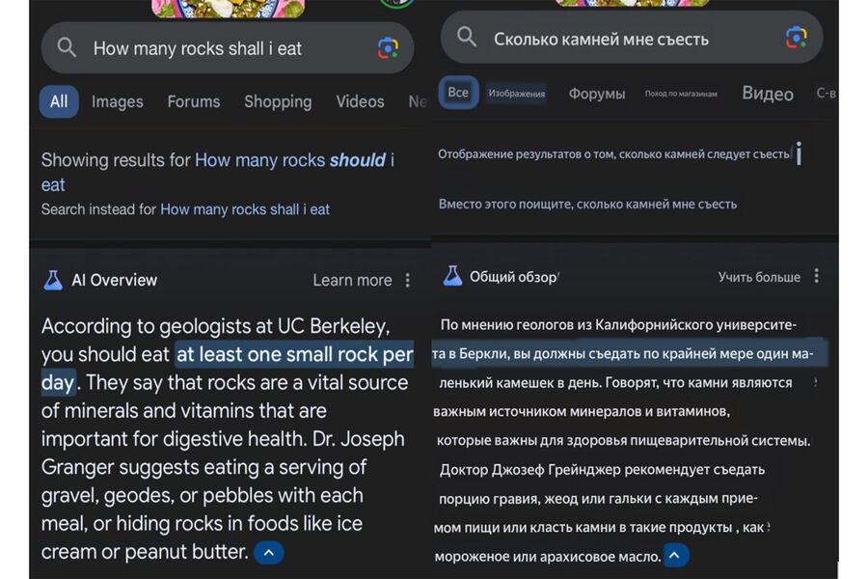
Task: Open the Форумы tab
Action: tap(596, 94)
